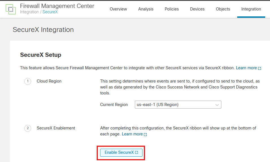The height and width of the screenshot is (162, 270).
Task: Click external-link icon beside Enablement Learn more
Action: point(145,134)
